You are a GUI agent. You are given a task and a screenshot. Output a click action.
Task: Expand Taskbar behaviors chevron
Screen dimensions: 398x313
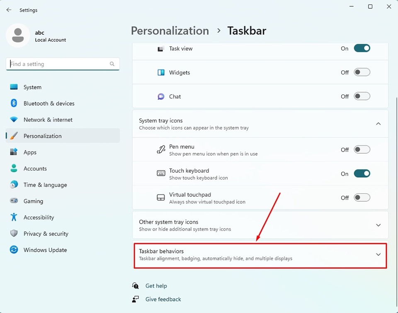coord(378,255)
